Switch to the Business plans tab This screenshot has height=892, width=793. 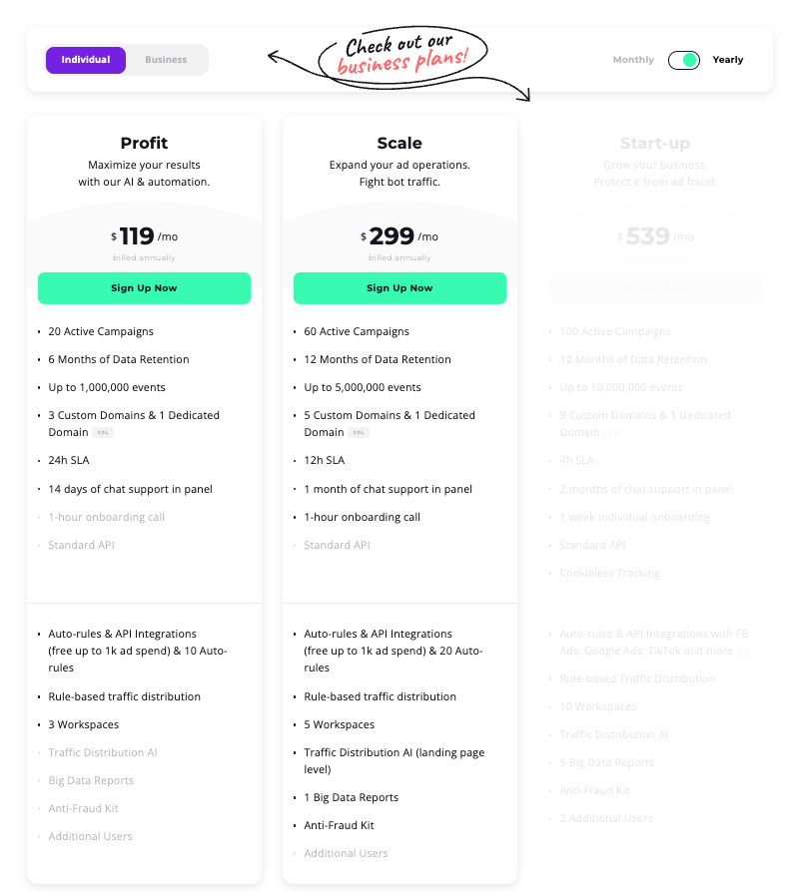166,60
